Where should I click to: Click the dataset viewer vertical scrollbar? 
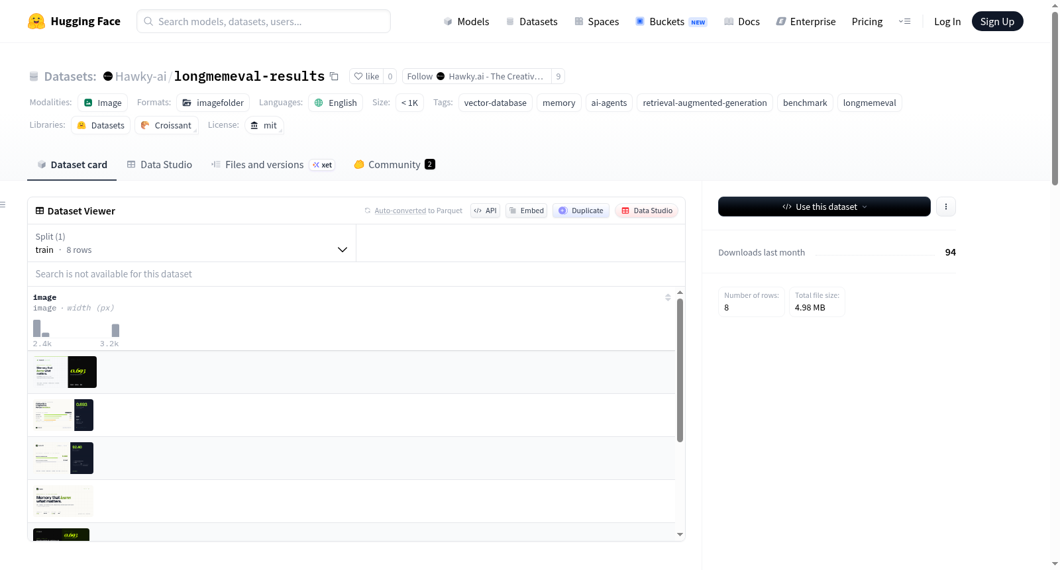pos(680,370)
